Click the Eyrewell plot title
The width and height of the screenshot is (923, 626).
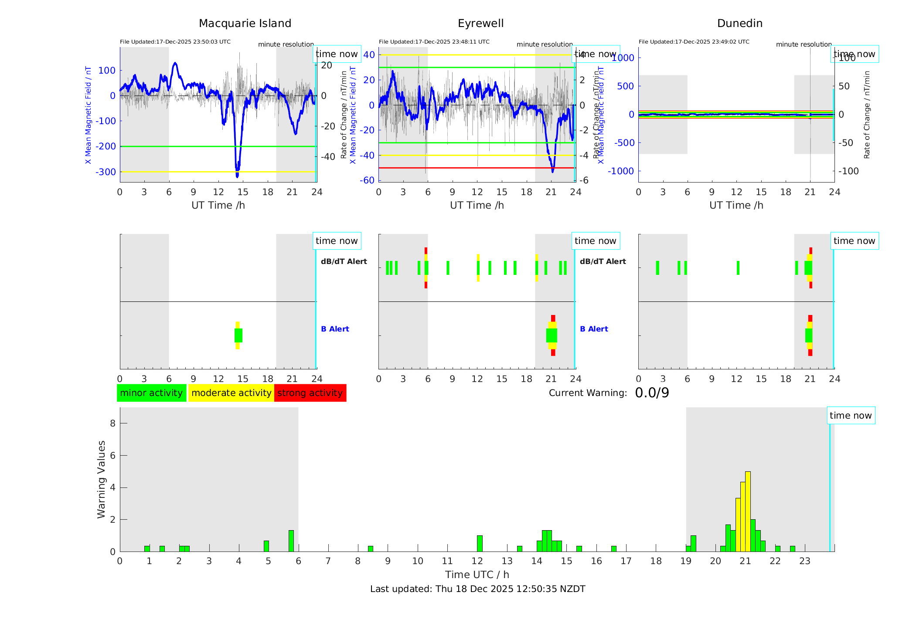(x=480, y=24)
